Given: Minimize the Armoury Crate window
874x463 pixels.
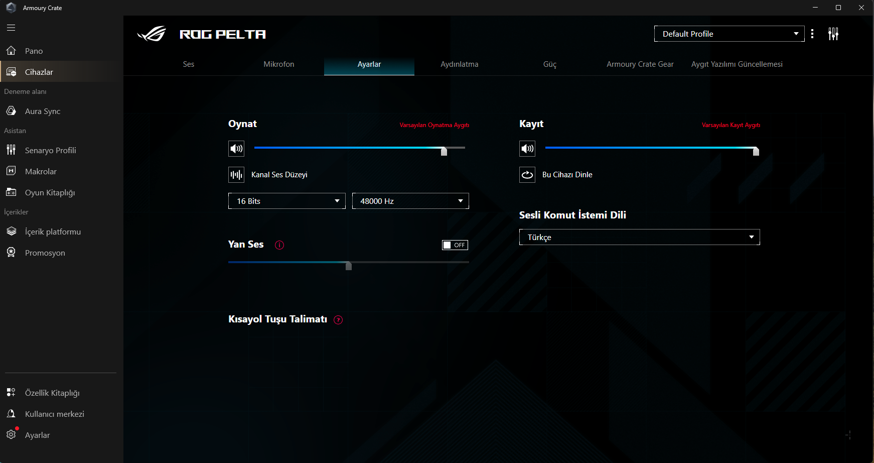Looking at the screenshot, I should pyautogui.click(x=815, y=8).
